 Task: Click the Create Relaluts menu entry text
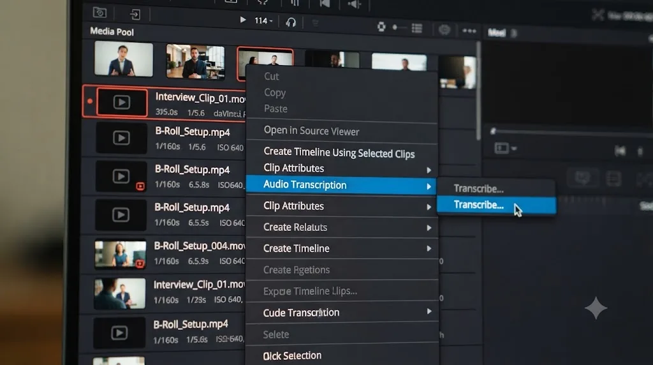[295, 227]
